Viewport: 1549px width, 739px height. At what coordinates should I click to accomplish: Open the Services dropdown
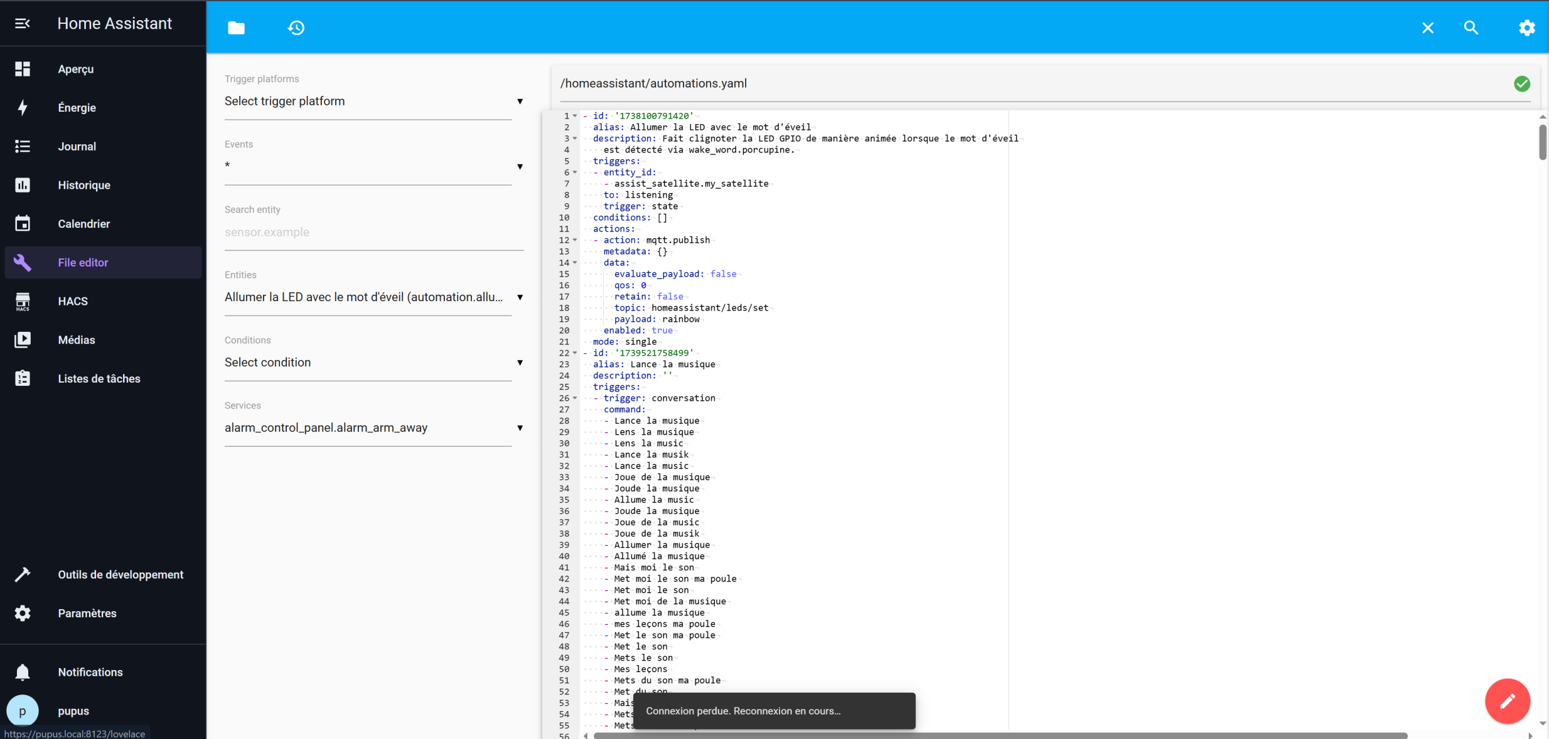point(374,427)
